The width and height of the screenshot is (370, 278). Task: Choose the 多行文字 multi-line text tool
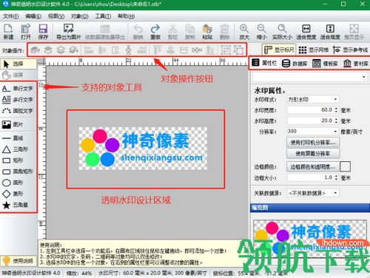point(18,100)
